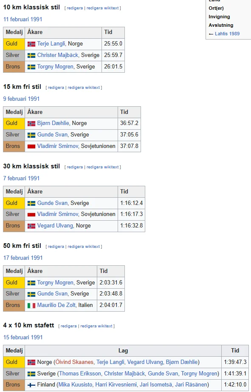
Task: Click the Sweden flag beside Torgny Mogren in 50 km
Action: point(31,283)
